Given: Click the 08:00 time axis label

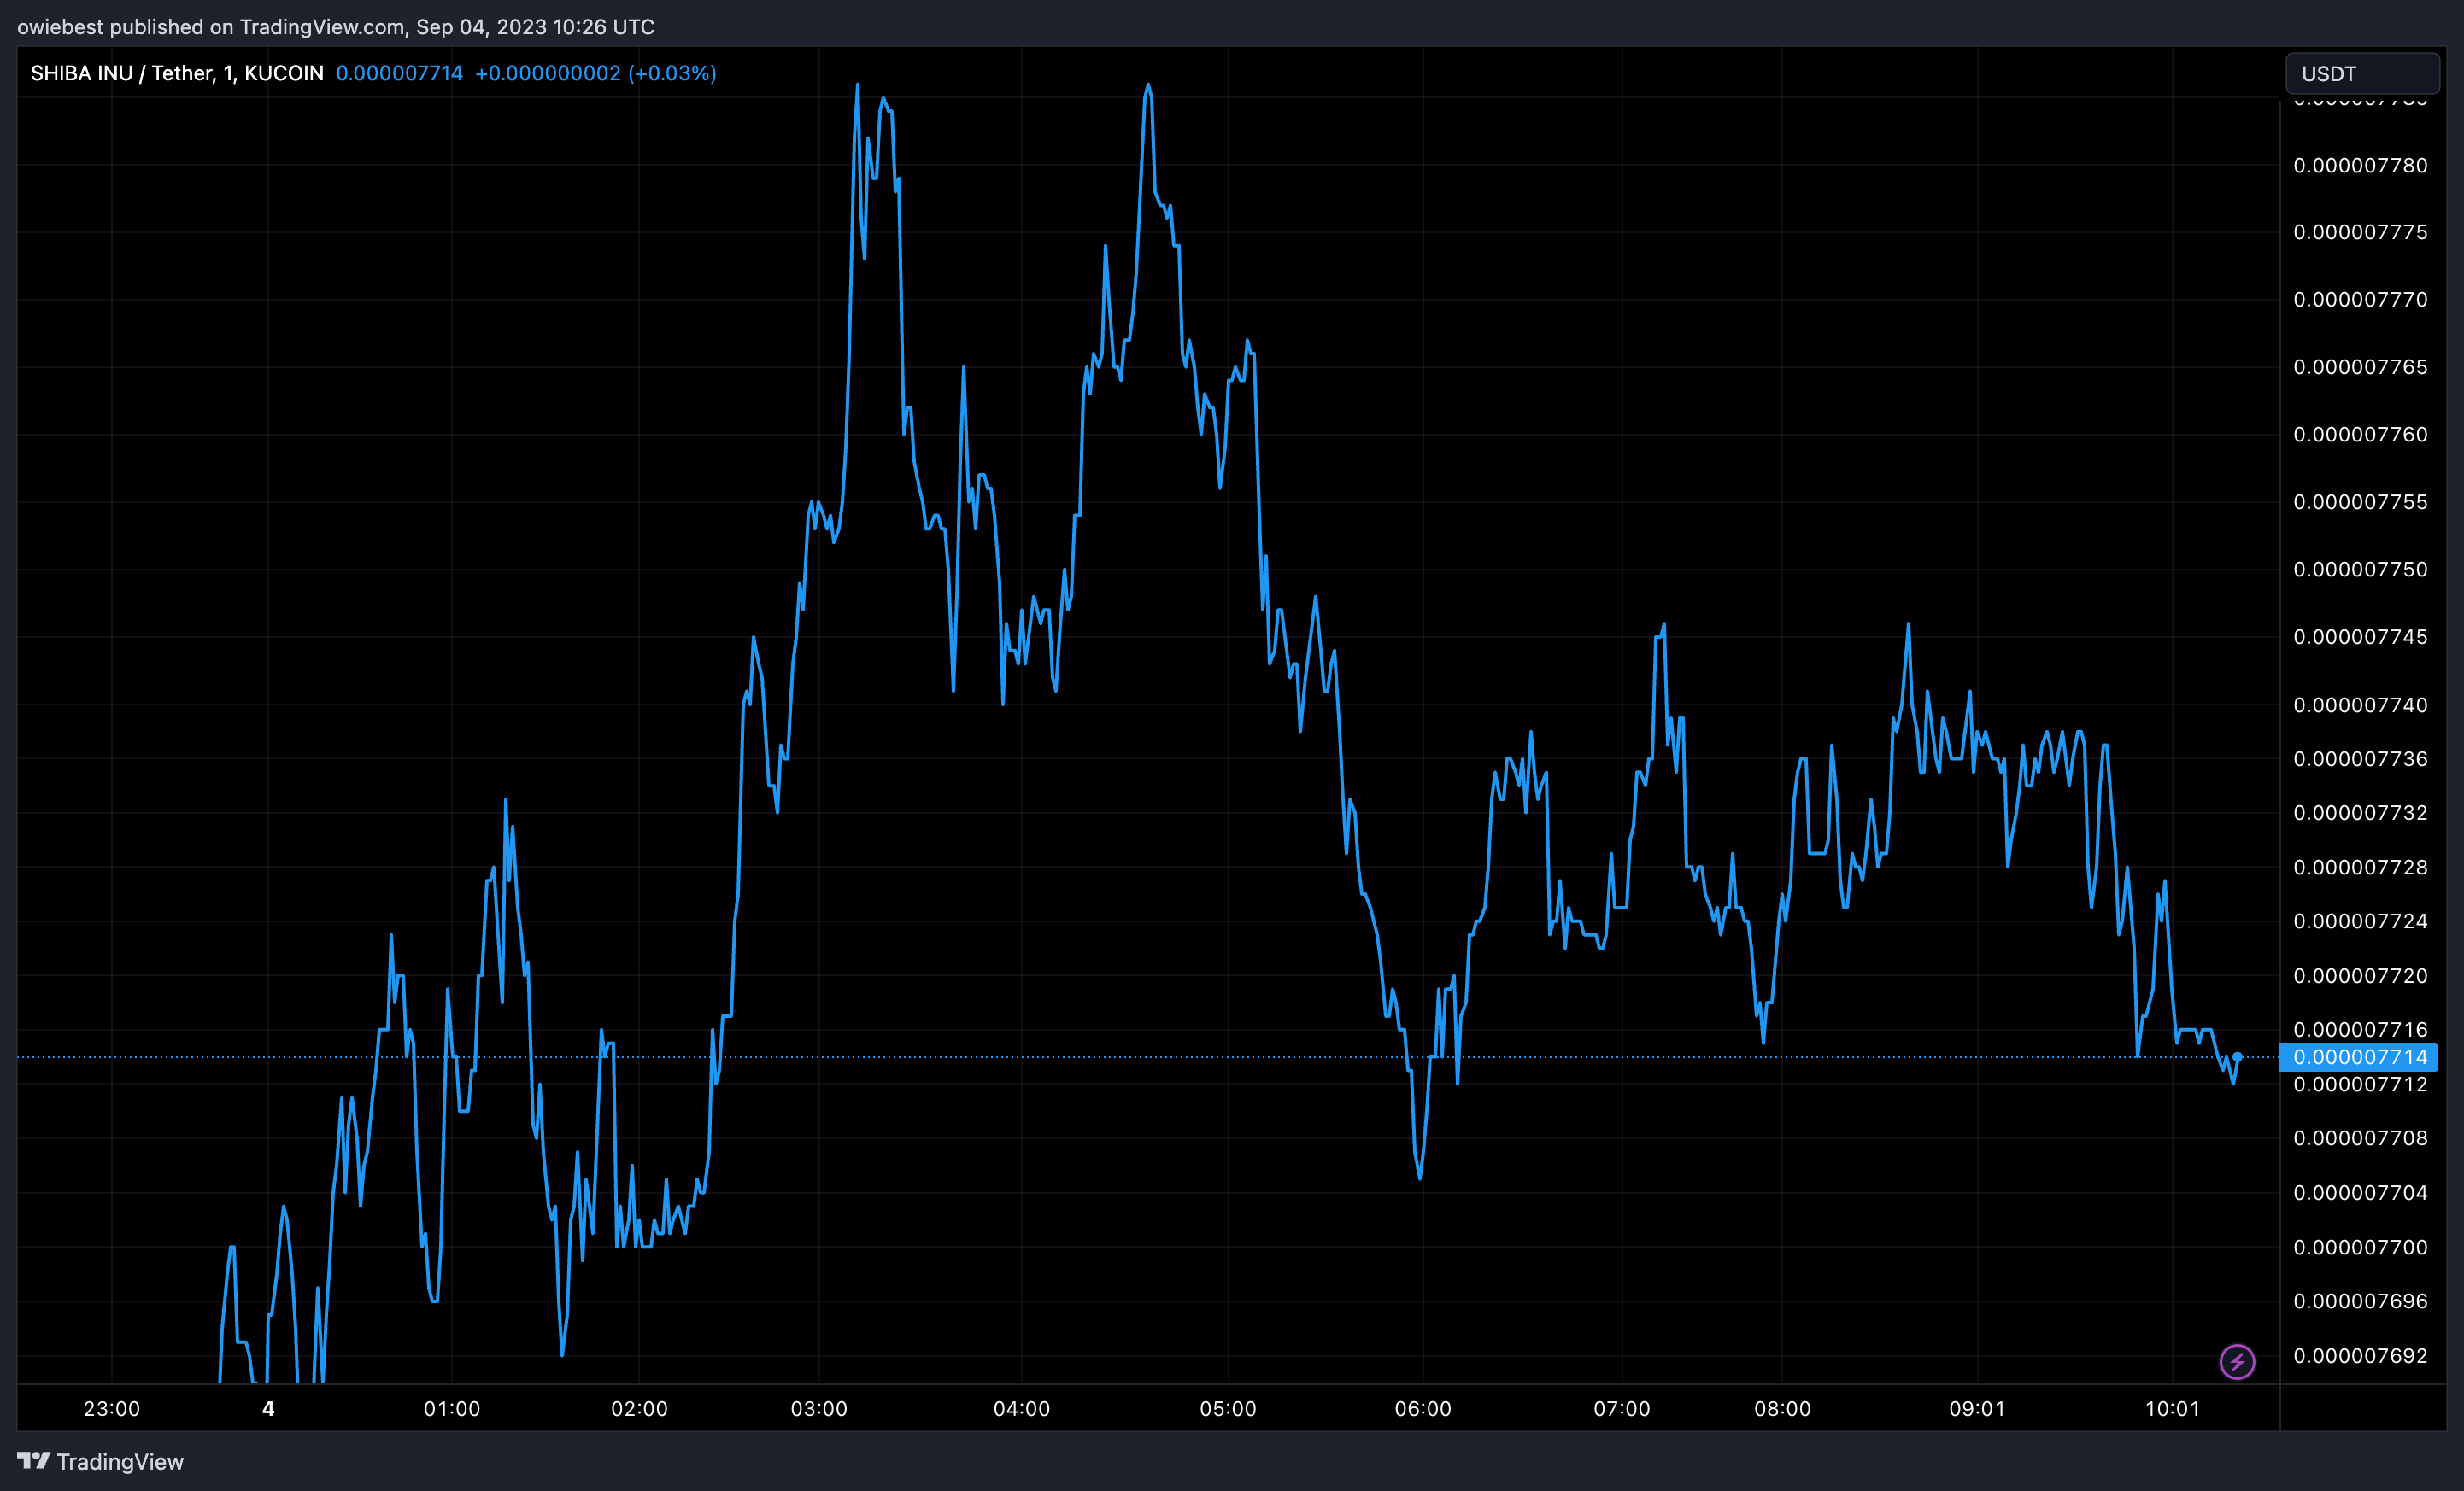Looking at the screenshot, I should [x=1782, y=1409].
